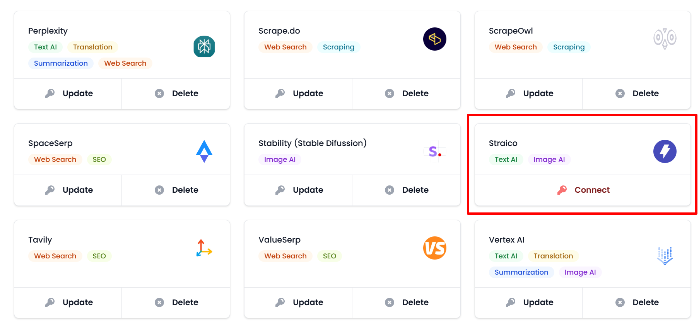The image size is (699, 326).
Task: Click the SEO tag on ValueSerp
Action: 329,256
